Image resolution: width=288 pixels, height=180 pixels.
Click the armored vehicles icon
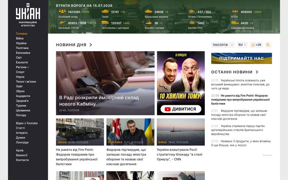(148, 11)
